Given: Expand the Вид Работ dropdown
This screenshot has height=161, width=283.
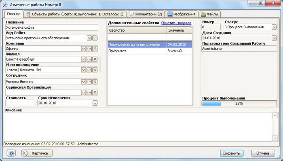Looking at the screenshot, I should (x=89, y=38).
